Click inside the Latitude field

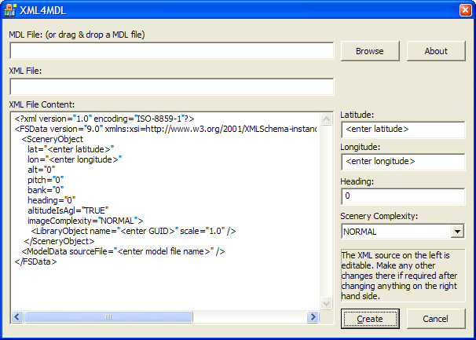click(403, 130)
